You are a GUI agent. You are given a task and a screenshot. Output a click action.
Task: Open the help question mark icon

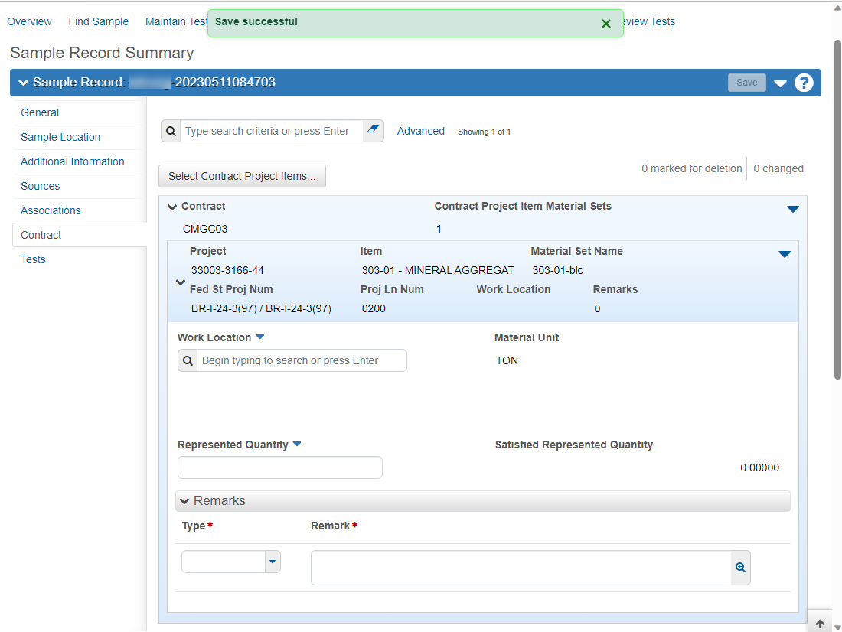click(804, 83)
